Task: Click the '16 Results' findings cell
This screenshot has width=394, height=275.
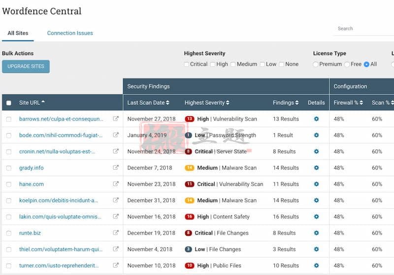Action: point(286,217)
